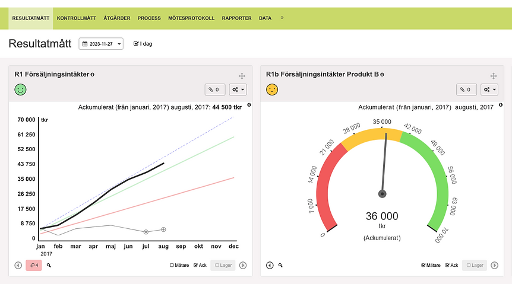Open settings gear dropdown on R1 panel
The width and height of the screenshot is (512, 284).
[238, 90]
